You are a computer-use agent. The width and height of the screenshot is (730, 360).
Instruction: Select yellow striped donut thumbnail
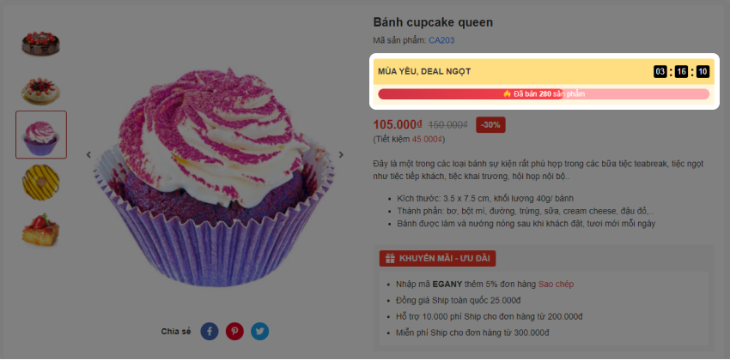[41, 182]
